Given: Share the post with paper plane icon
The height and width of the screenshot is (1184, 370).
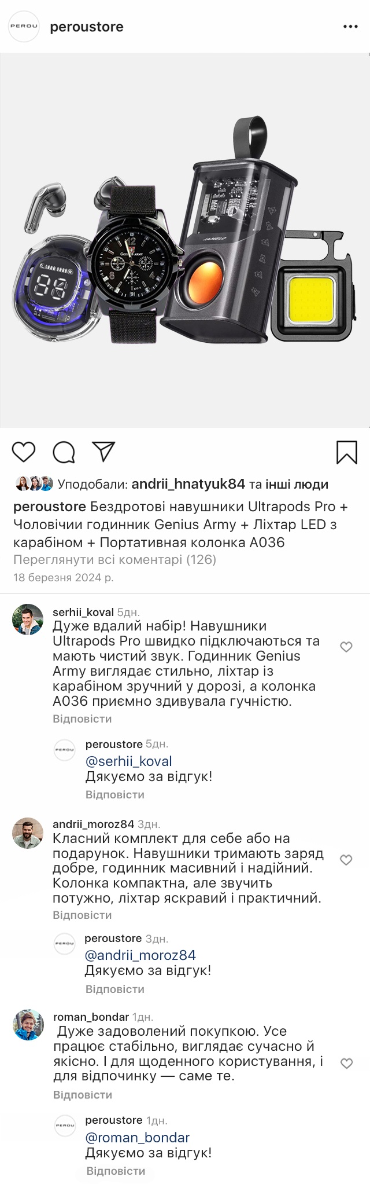Looking at the screenshot, I should [x=104, y=452].
